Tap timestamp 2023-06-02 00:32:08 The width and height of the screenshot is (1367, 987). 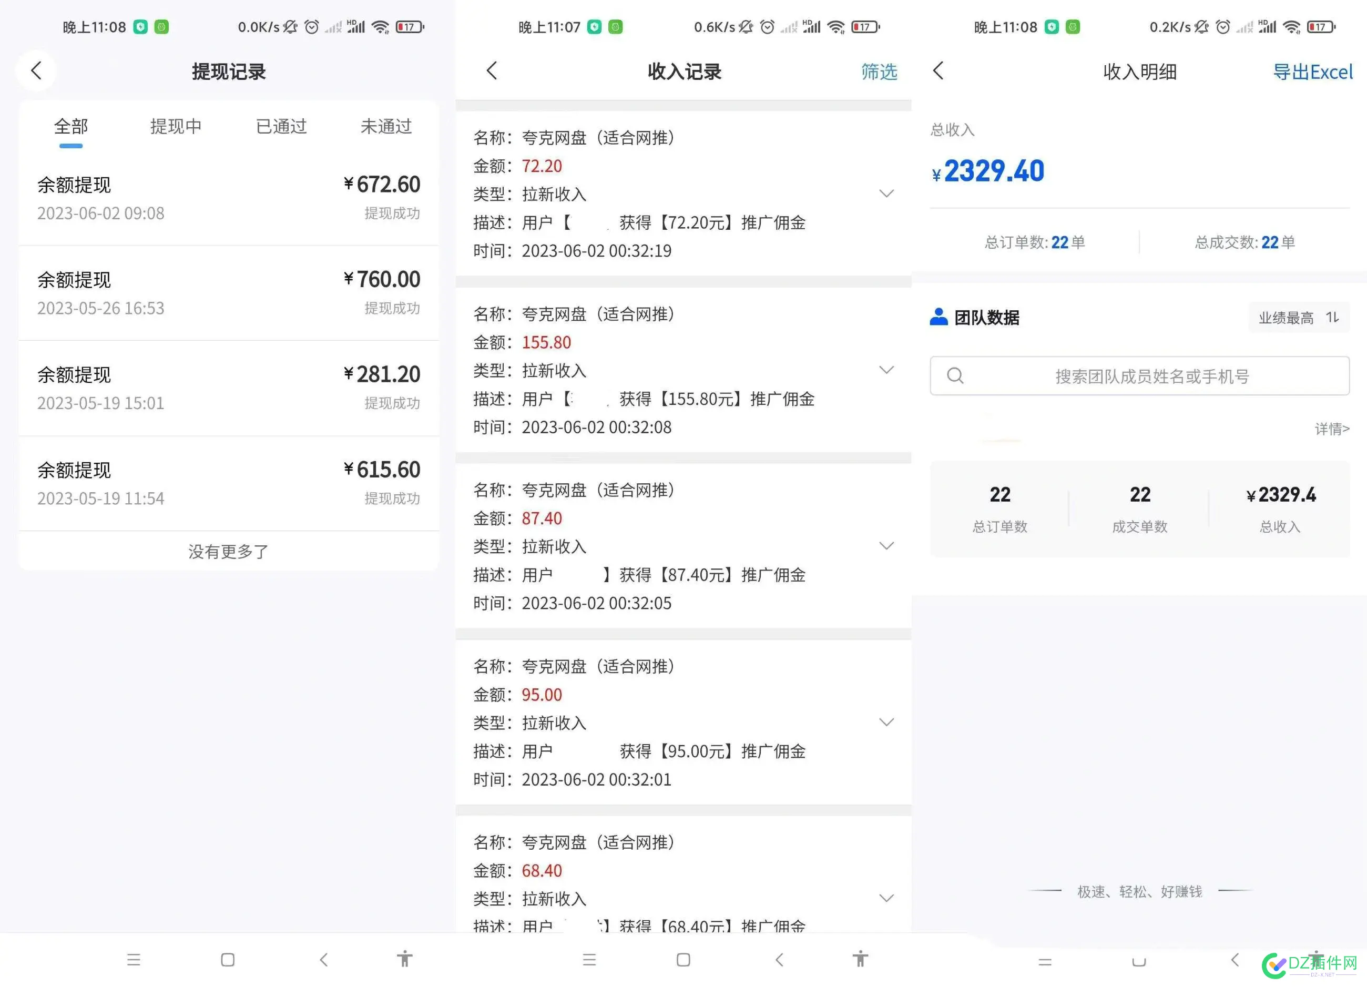tap(597, 427)
